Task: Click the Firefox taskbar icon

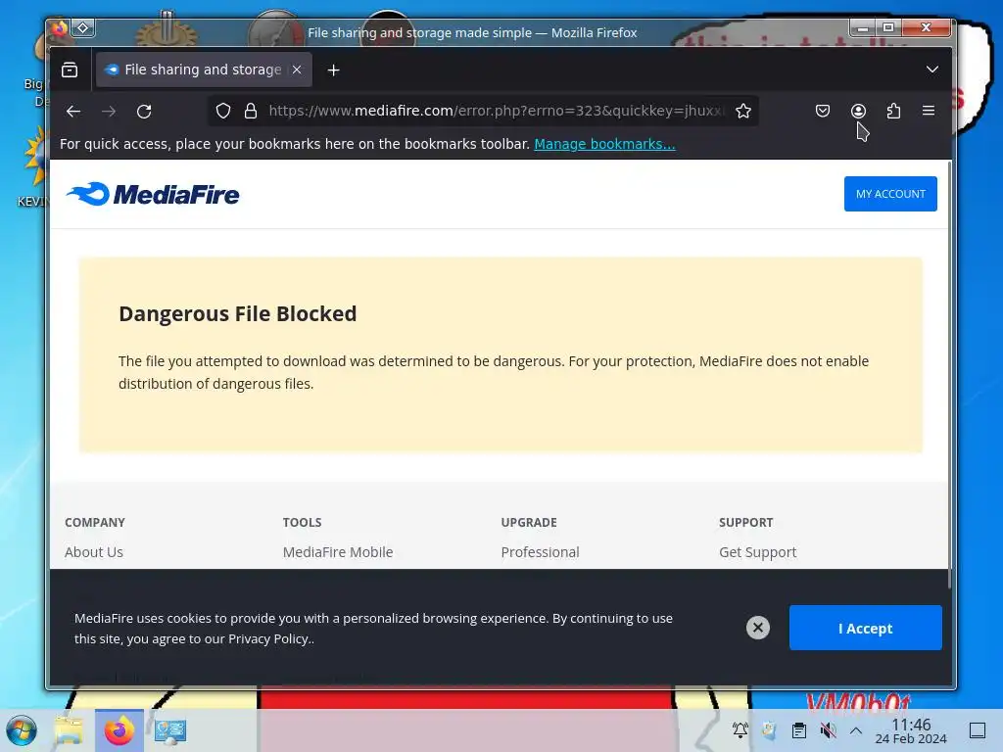Action: (x=119, y=730)
